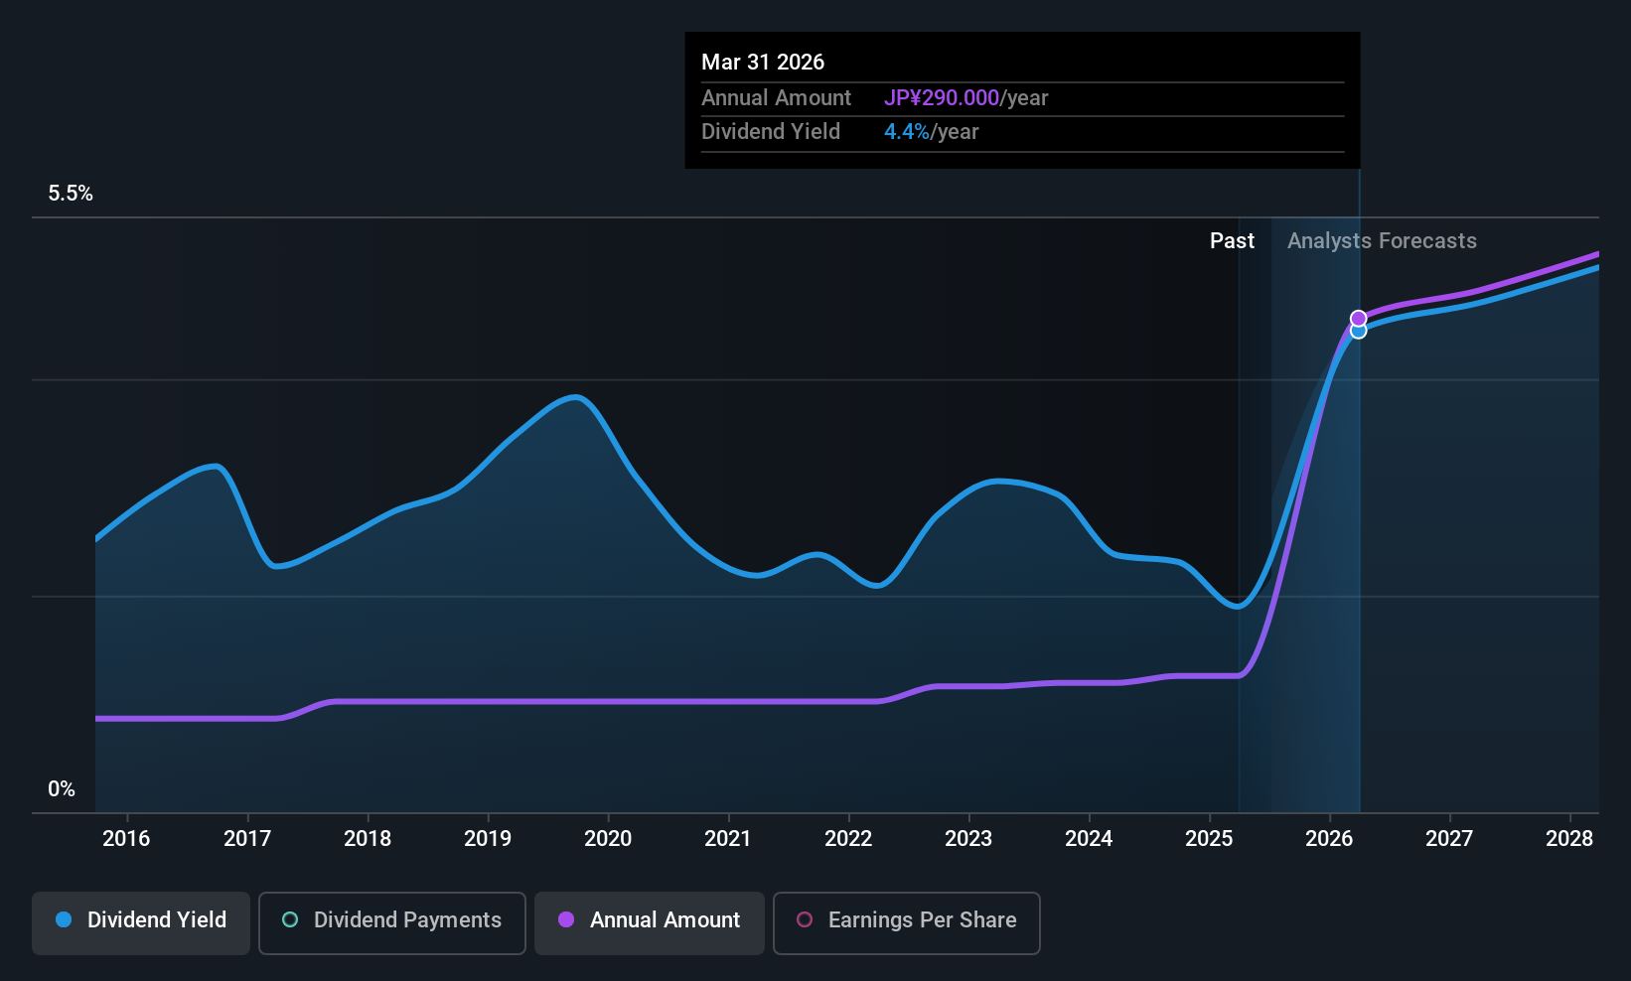Click the 0% y-axis label
The height and width of the screenshot is (981, 1631).
pos(62,789)
